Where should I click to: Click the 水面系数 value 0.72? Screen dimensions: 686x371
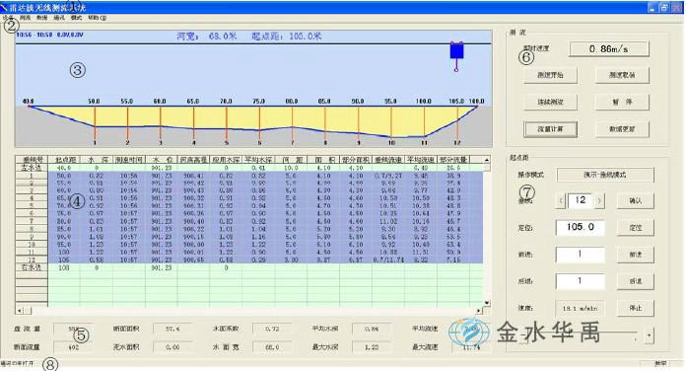coord(272,329)
